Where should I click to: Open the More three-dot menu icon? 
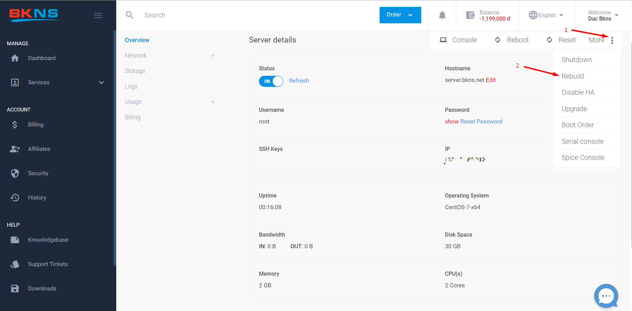[612, 40]
